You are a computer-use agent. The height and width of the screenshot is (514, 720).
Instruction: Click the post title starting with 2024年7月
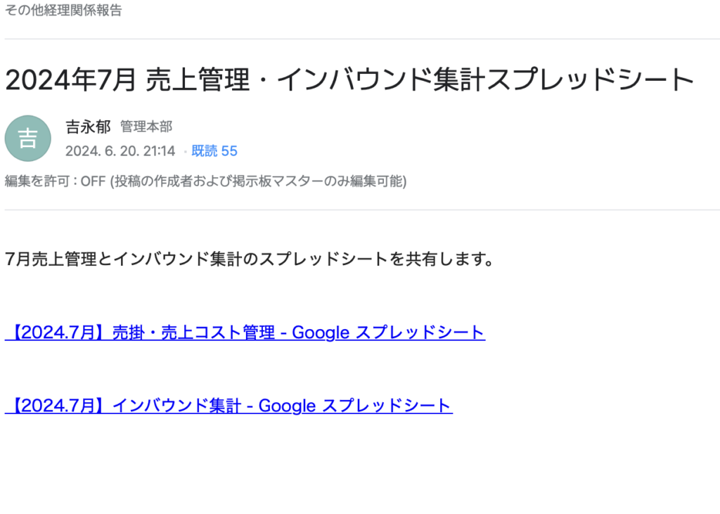349,80
